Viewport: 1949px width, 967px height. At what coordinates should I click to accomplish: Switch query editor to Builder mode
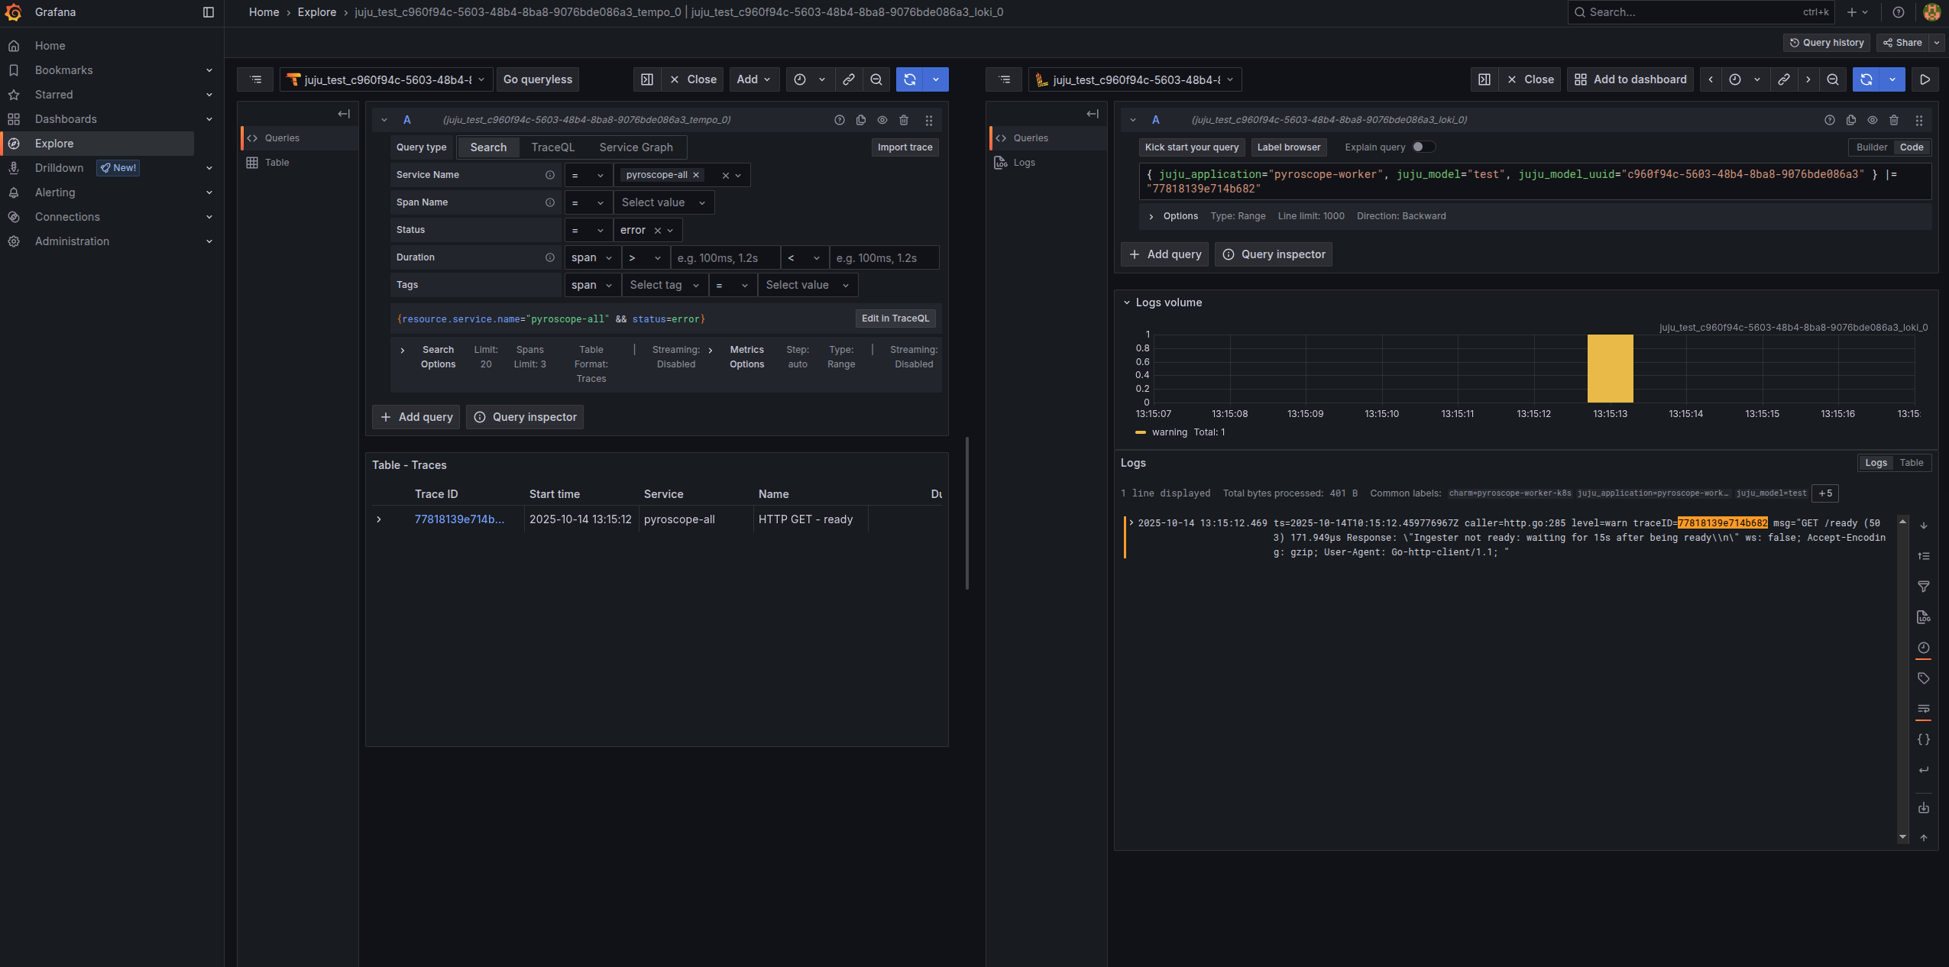click(1871, 147)
